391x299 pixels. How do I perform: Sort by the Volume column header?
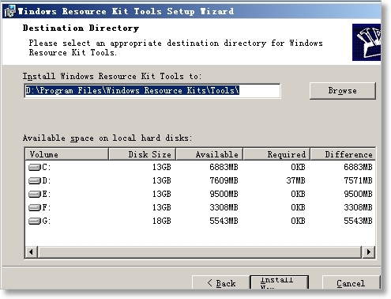[67, 154]
